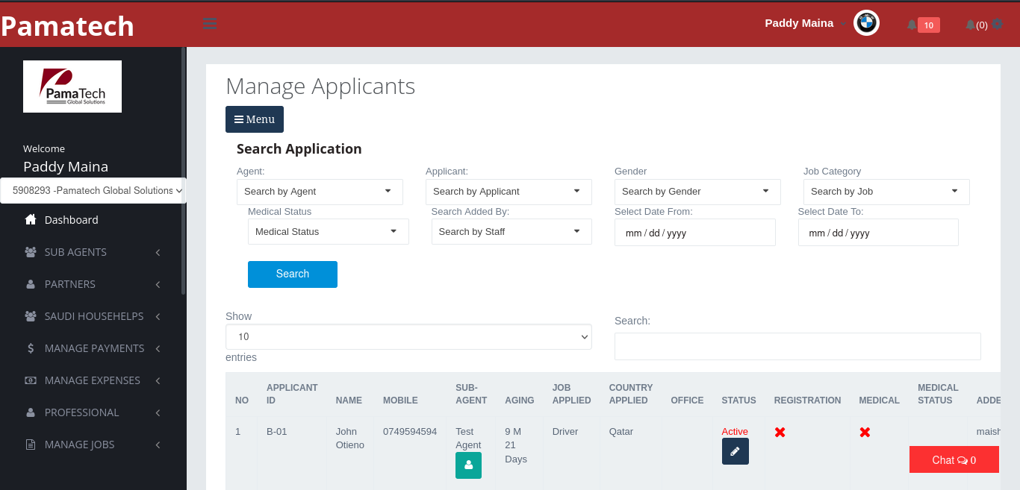Screen dimensions: 1020x490
Task: Open the SUB AGENTS menu item
Action: [93, 252]
